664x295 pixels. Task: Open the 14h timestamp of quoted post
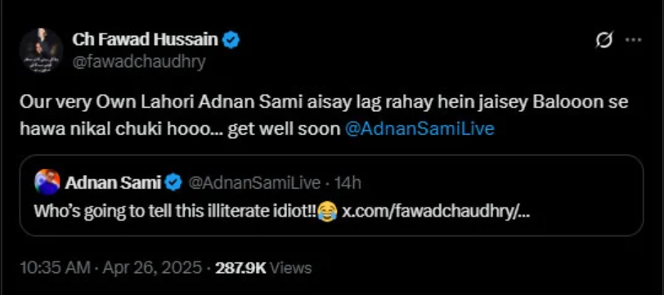click(x=348, y=183)
